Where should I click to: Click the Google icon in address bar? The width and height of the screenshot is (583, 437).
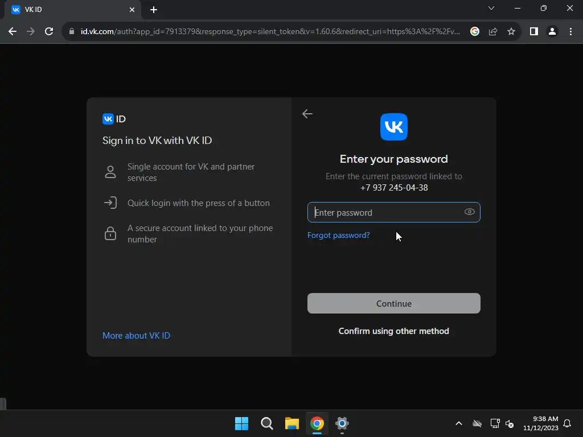click(x=475, y=32)
